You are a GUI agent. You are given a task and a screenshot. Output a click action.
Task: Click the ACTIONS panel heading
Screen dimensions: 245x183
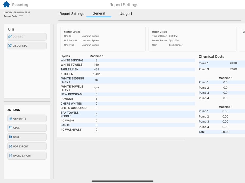[x=14, y=110]
